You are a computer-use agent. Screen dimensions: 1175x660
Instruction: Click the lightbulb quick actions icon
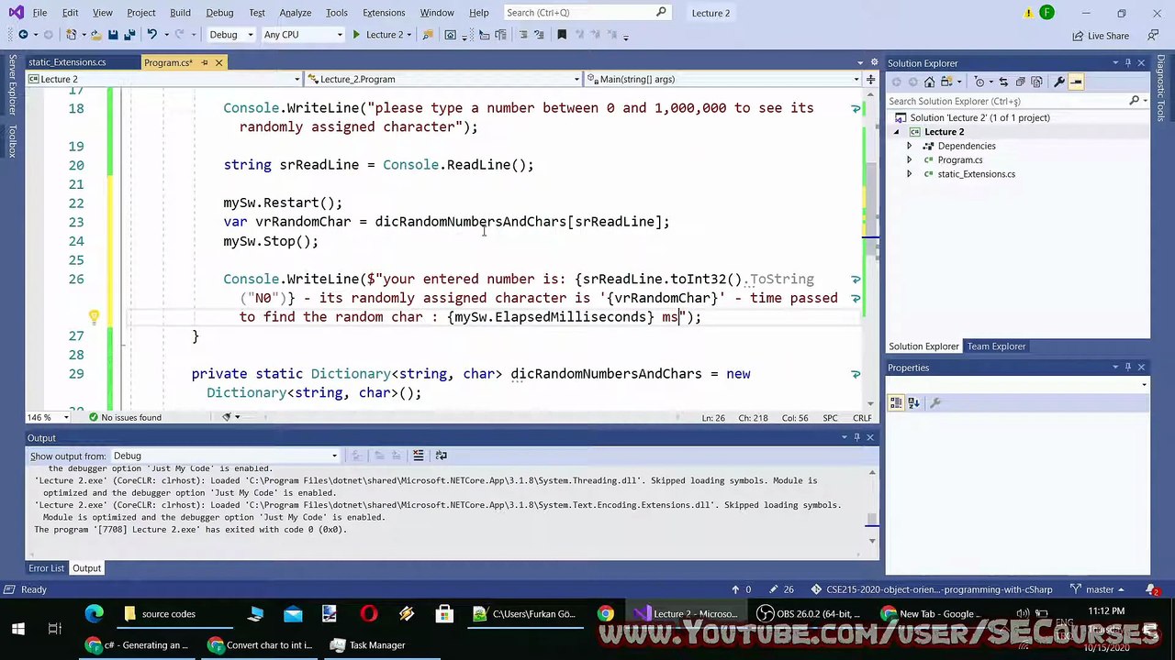pos(93,317)
